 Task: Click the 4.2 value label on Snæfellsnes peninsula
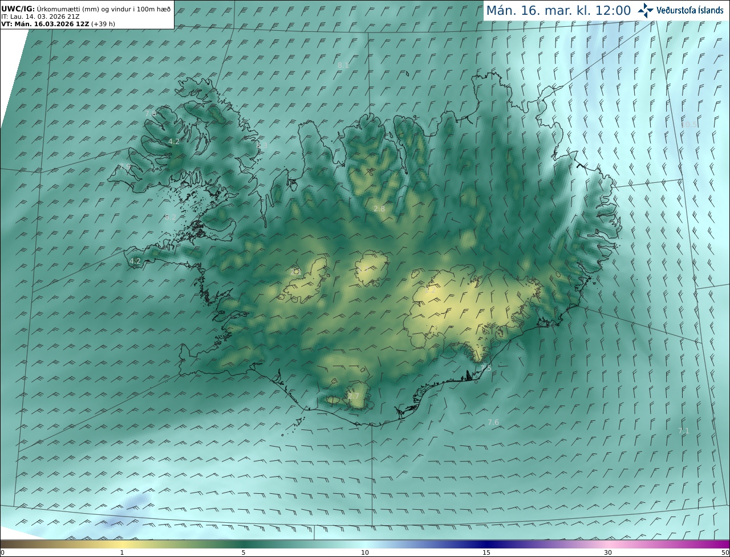[135, 261]
